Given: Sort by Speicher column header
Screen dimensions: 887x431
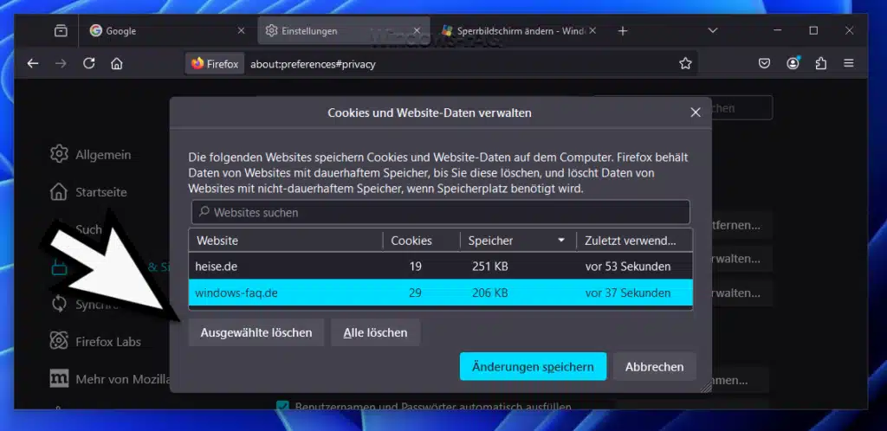Looking at the screenshot, I should (x=518, y=241).
